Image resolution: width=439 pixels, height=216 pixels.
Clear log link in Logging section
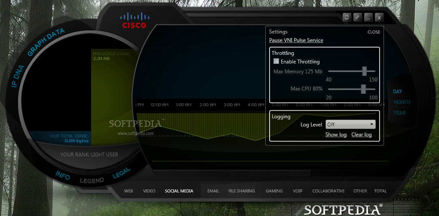pos(362,135)
